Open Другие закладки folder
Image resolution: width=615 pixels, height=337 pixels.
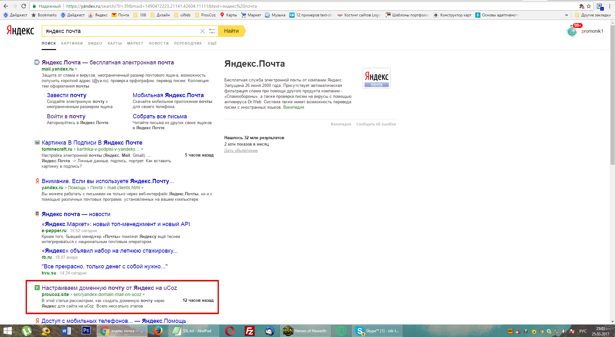[x=593, y=15]
